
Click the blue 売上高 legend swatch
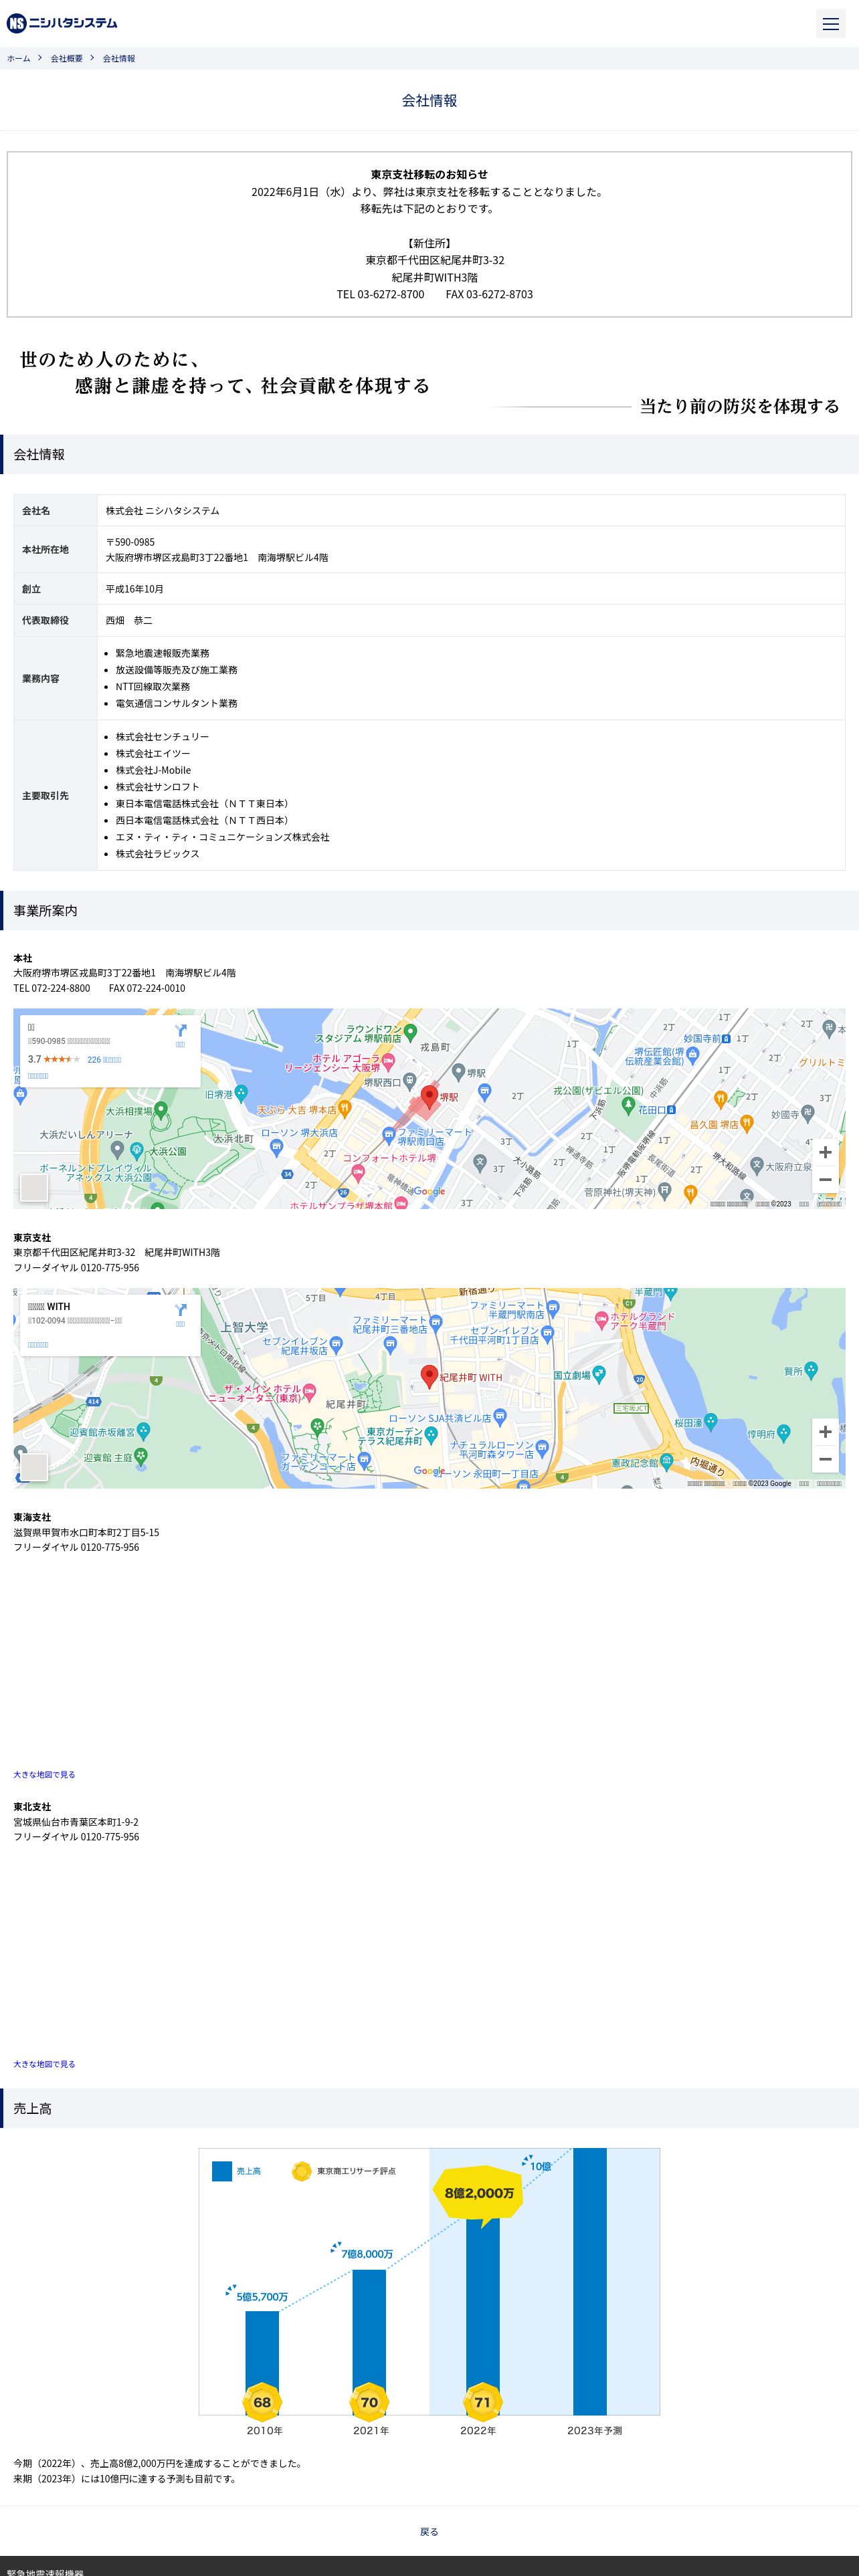pos(222,2171)
